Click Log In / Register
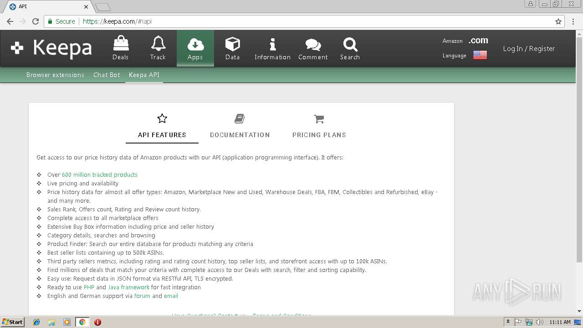Viewport: 583px width, 328px height. tap(529, 49)
